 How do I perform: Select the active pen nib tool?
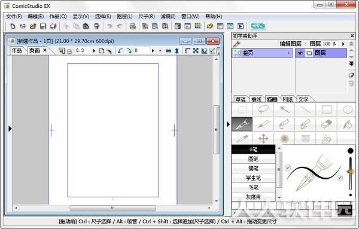pyautogui.click(x=242, y=124)
